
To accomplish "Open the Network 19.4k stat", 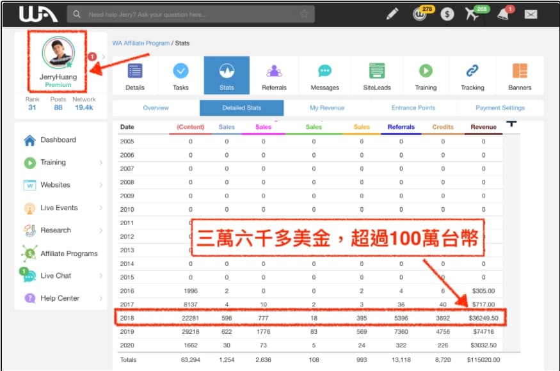I will click(84, 104).
